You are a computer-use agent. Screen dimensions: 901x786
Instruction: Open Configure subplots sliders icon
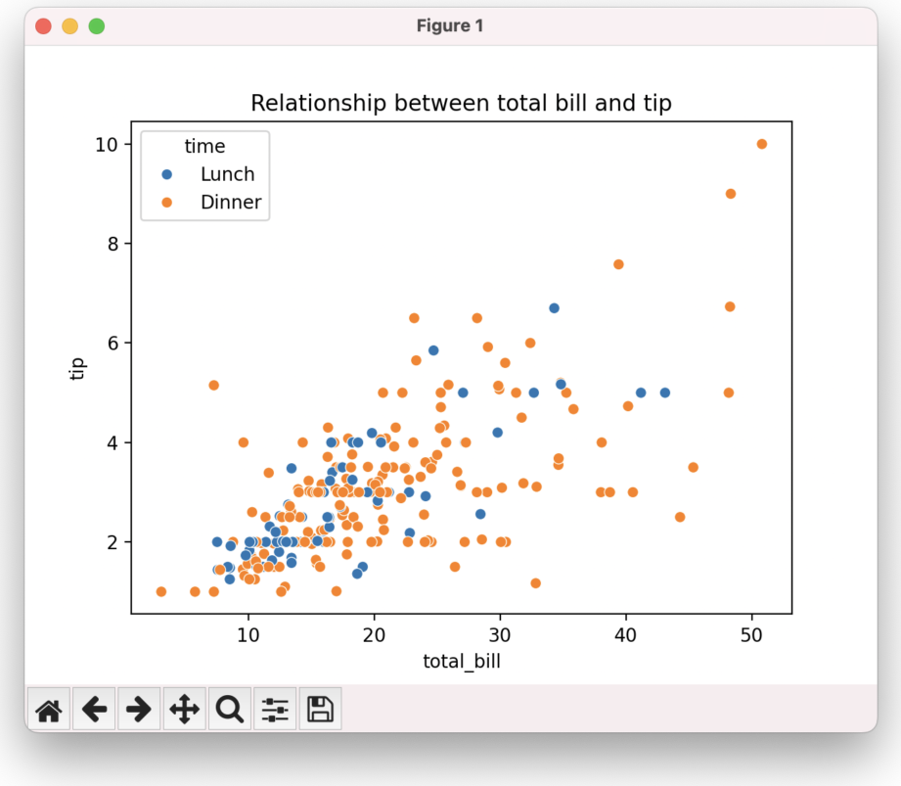click(275, 709)
